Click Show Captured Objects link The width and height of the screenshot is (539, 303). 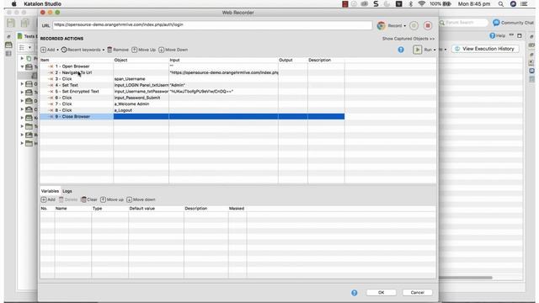click(x=408, y=39)
